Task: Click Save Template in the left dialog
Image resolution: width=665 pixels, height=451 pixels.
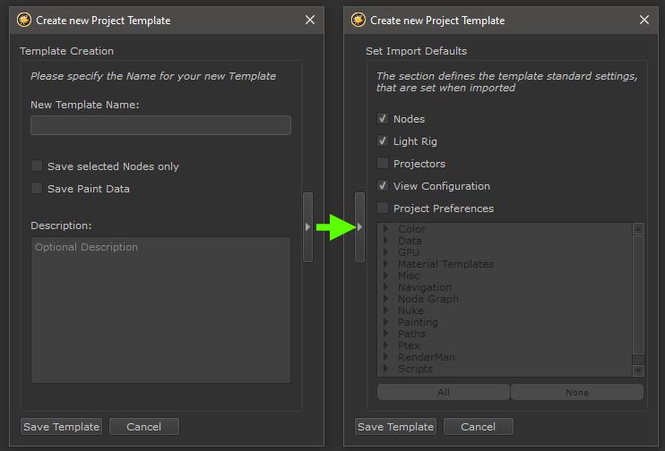Action: [x=62, y=427]
